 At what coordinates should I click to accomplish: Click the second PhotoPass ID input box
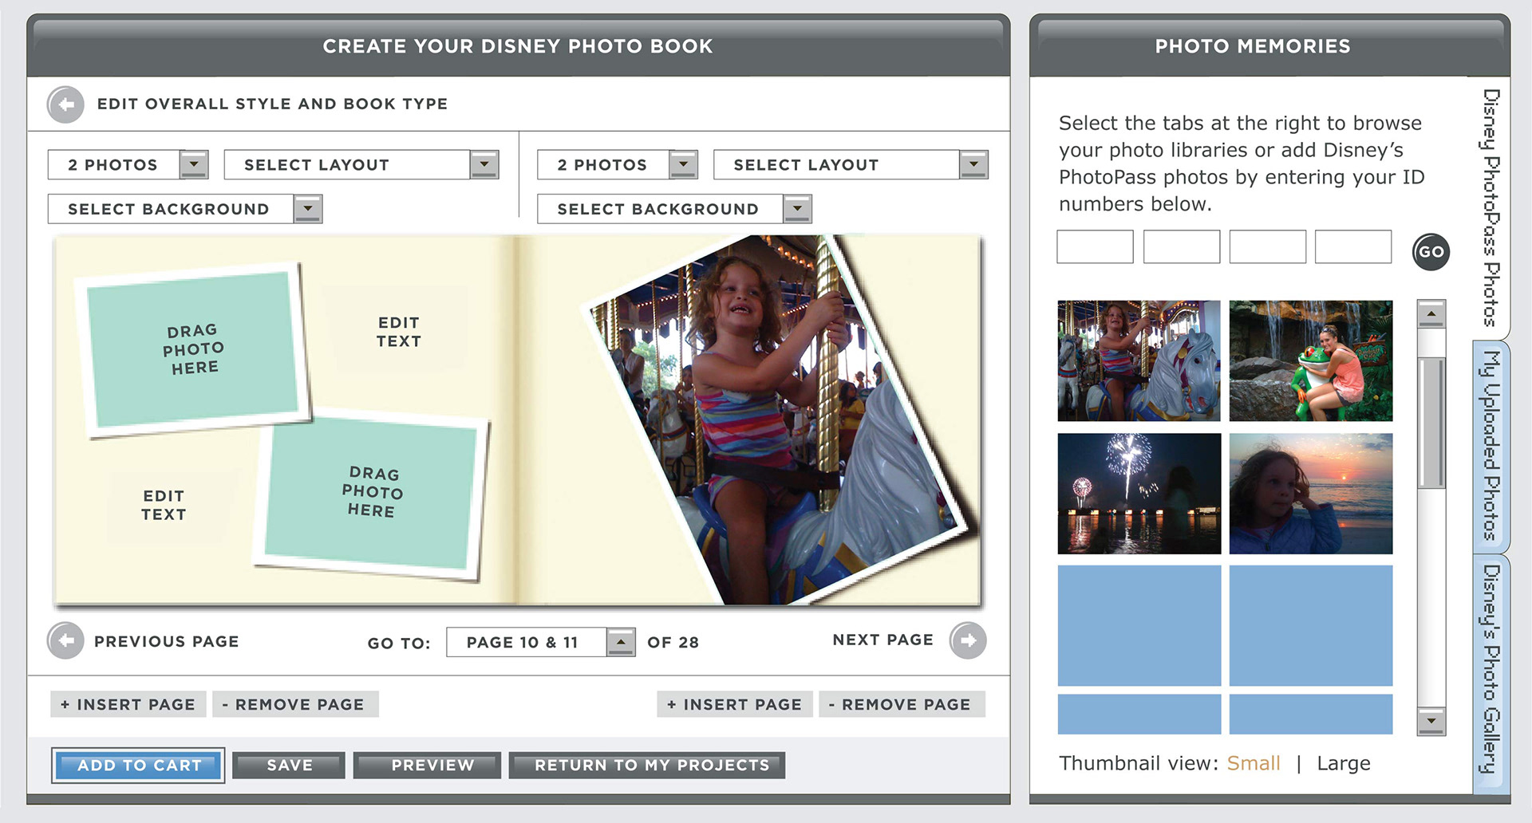coord(1182,247)
